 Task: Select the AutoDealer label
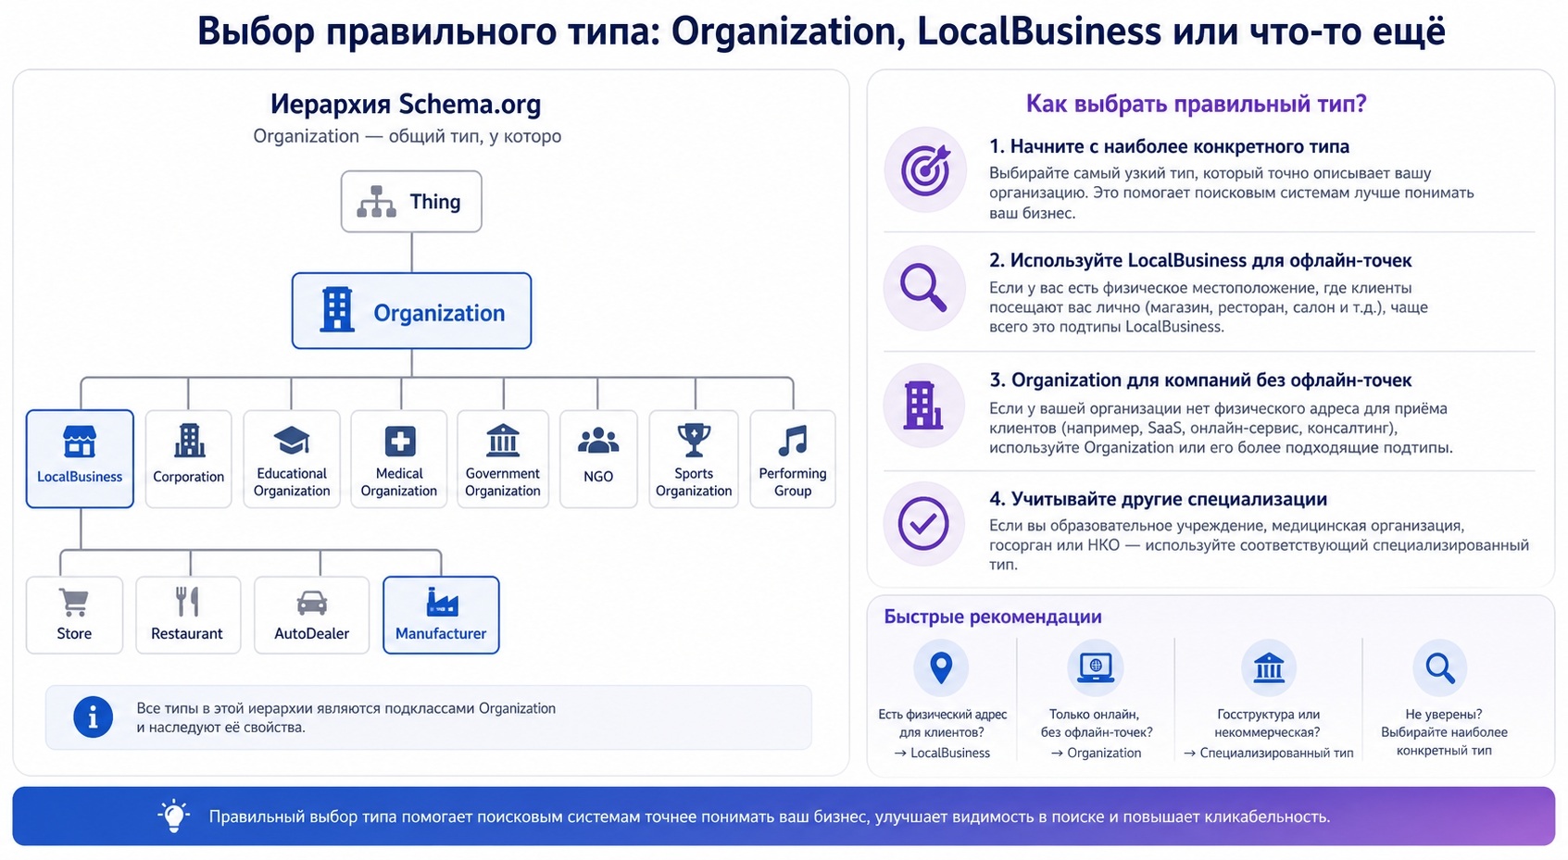pyautogui.click(x=312, y=634)
